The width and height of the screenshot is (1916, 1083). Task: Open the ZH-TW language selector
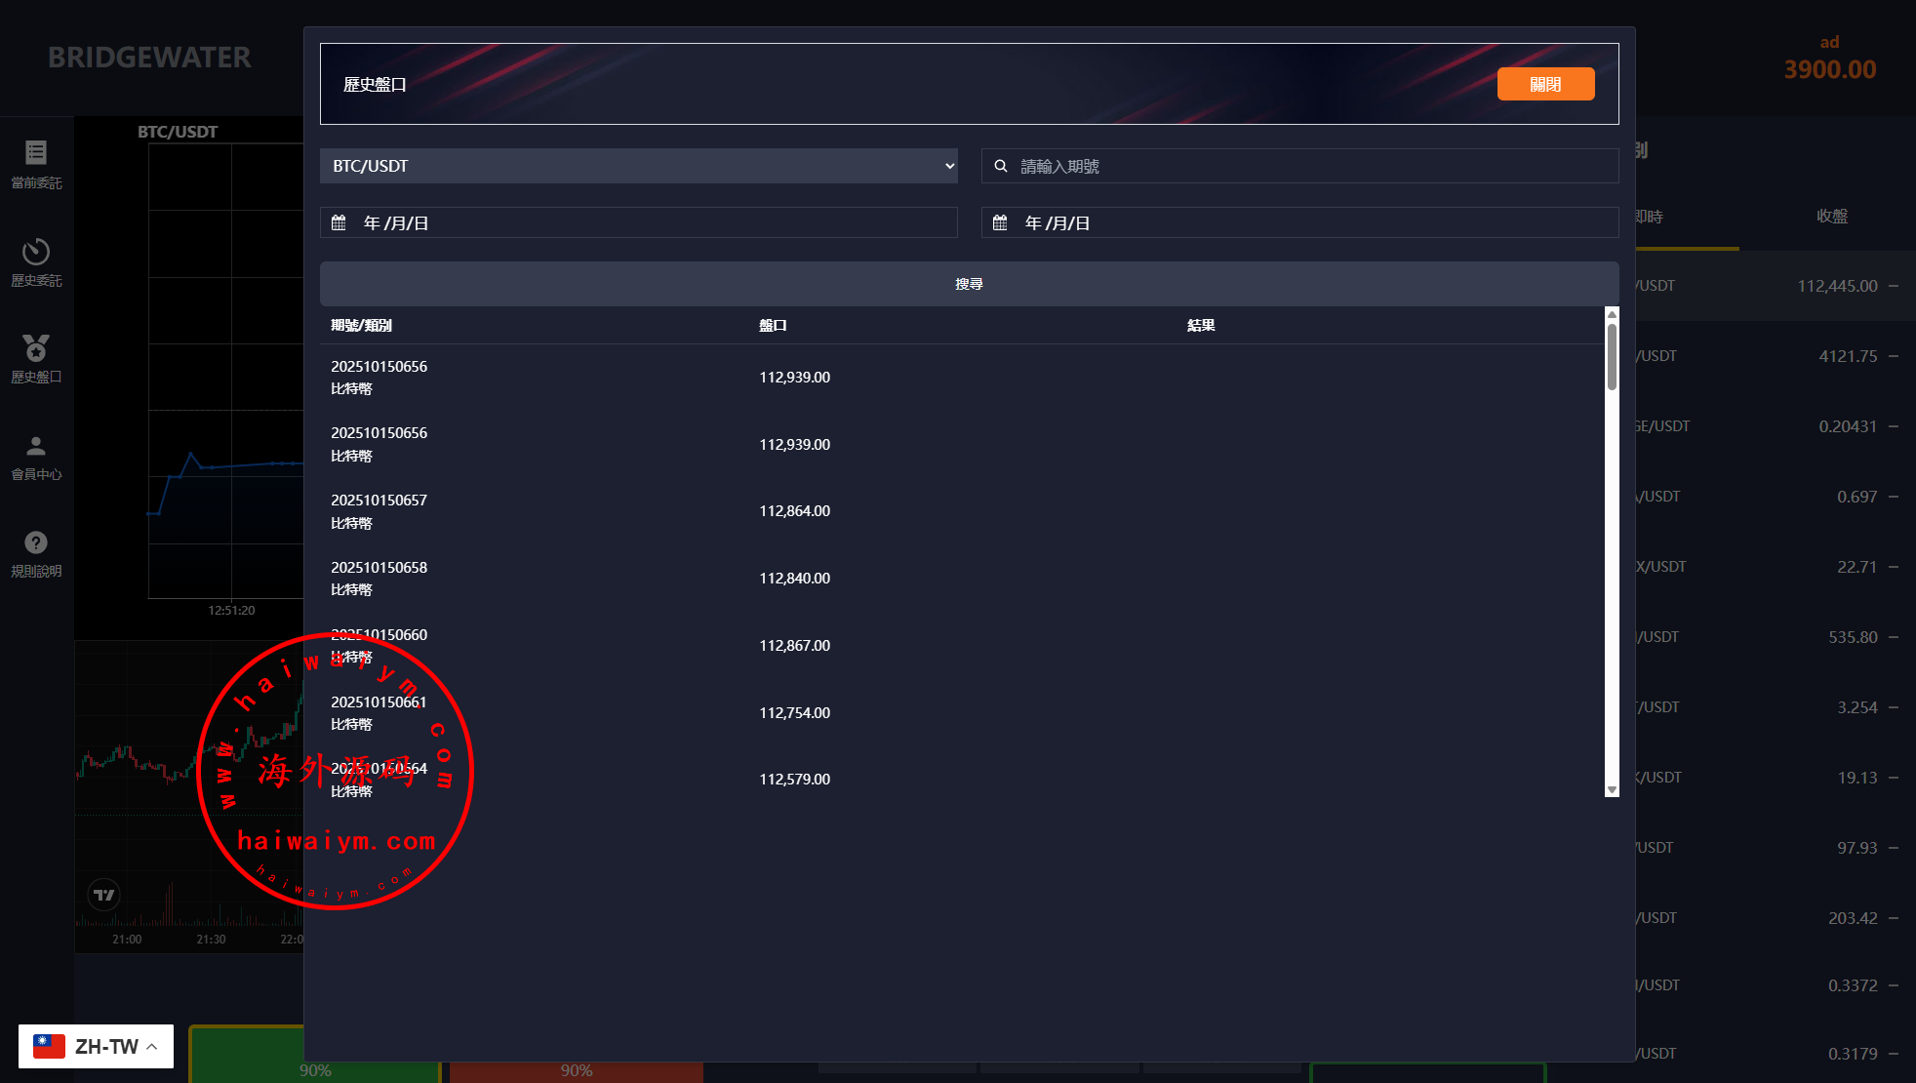tap(96, 1046)
